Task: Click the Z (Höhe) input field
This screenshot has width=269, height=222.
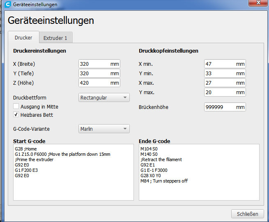Action: tap(94, 83)
